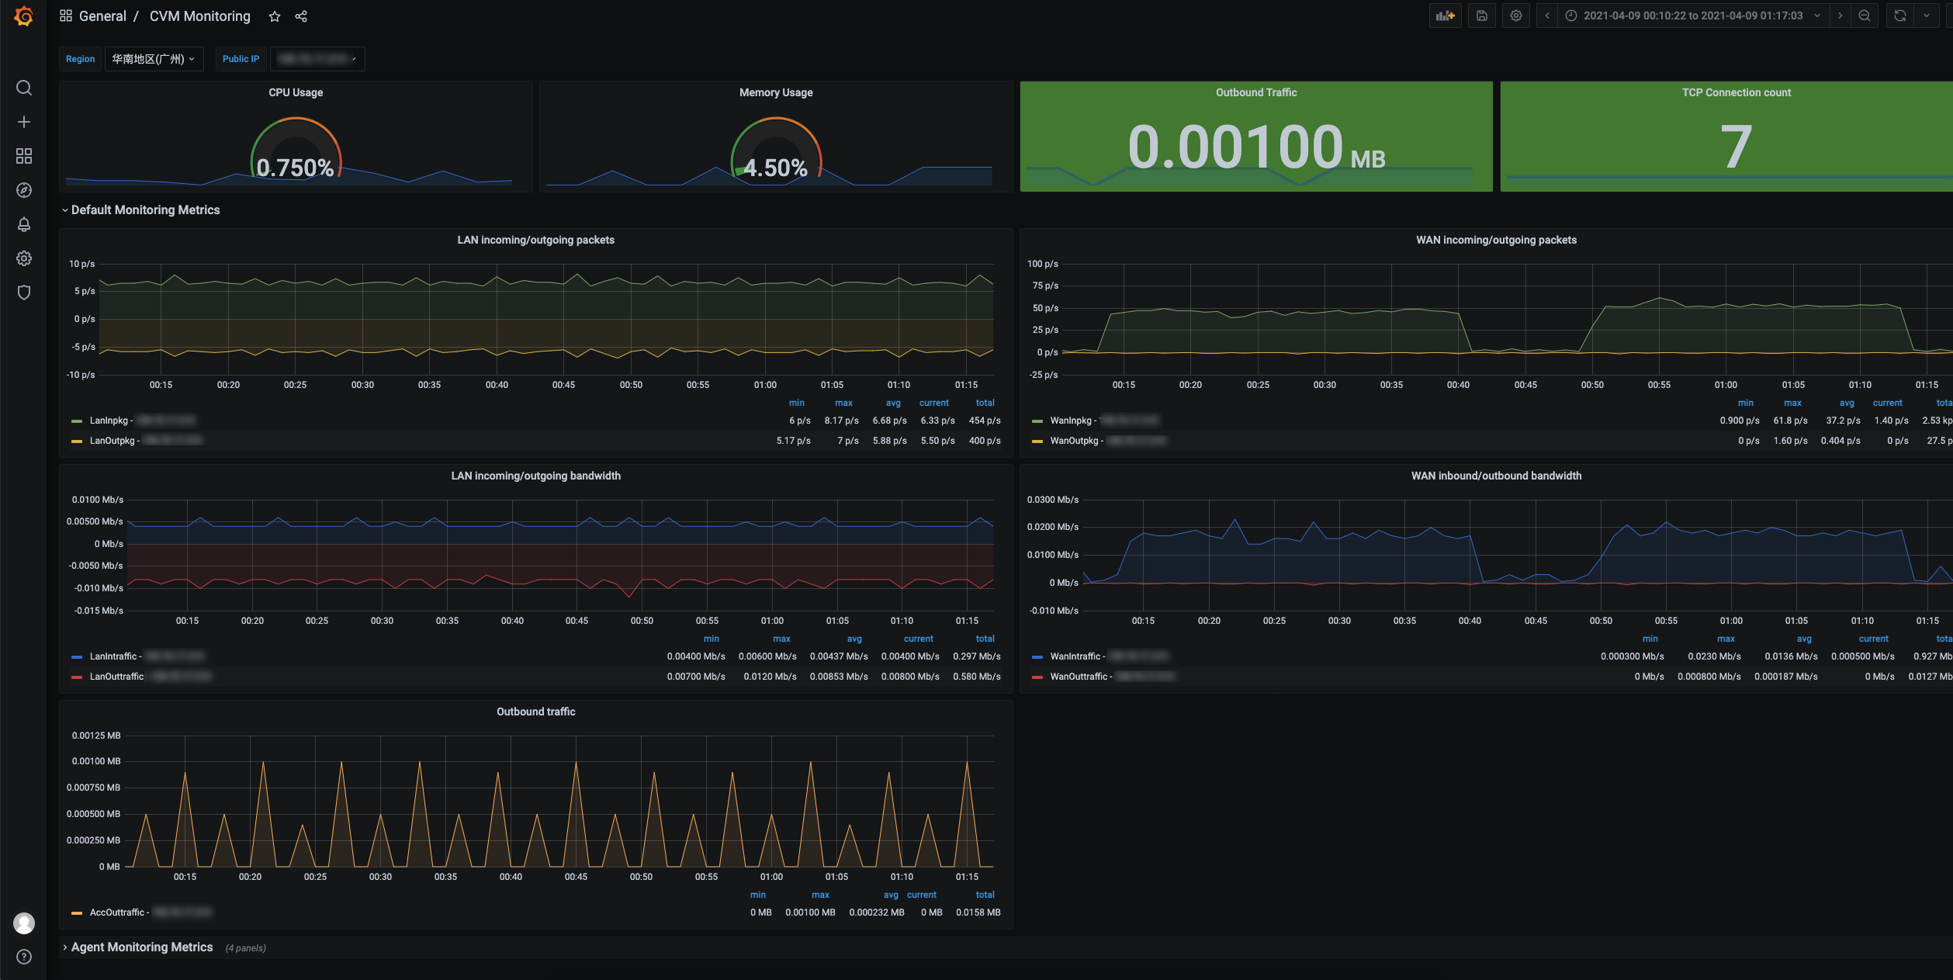
Task: Click the Create plus icon in sidebar
Action: (x=24, y=122)
